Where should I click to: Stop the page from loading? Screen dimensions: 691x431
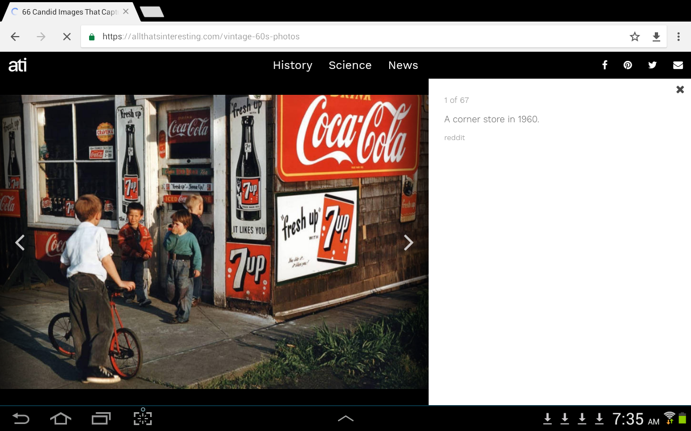point(67,37)
